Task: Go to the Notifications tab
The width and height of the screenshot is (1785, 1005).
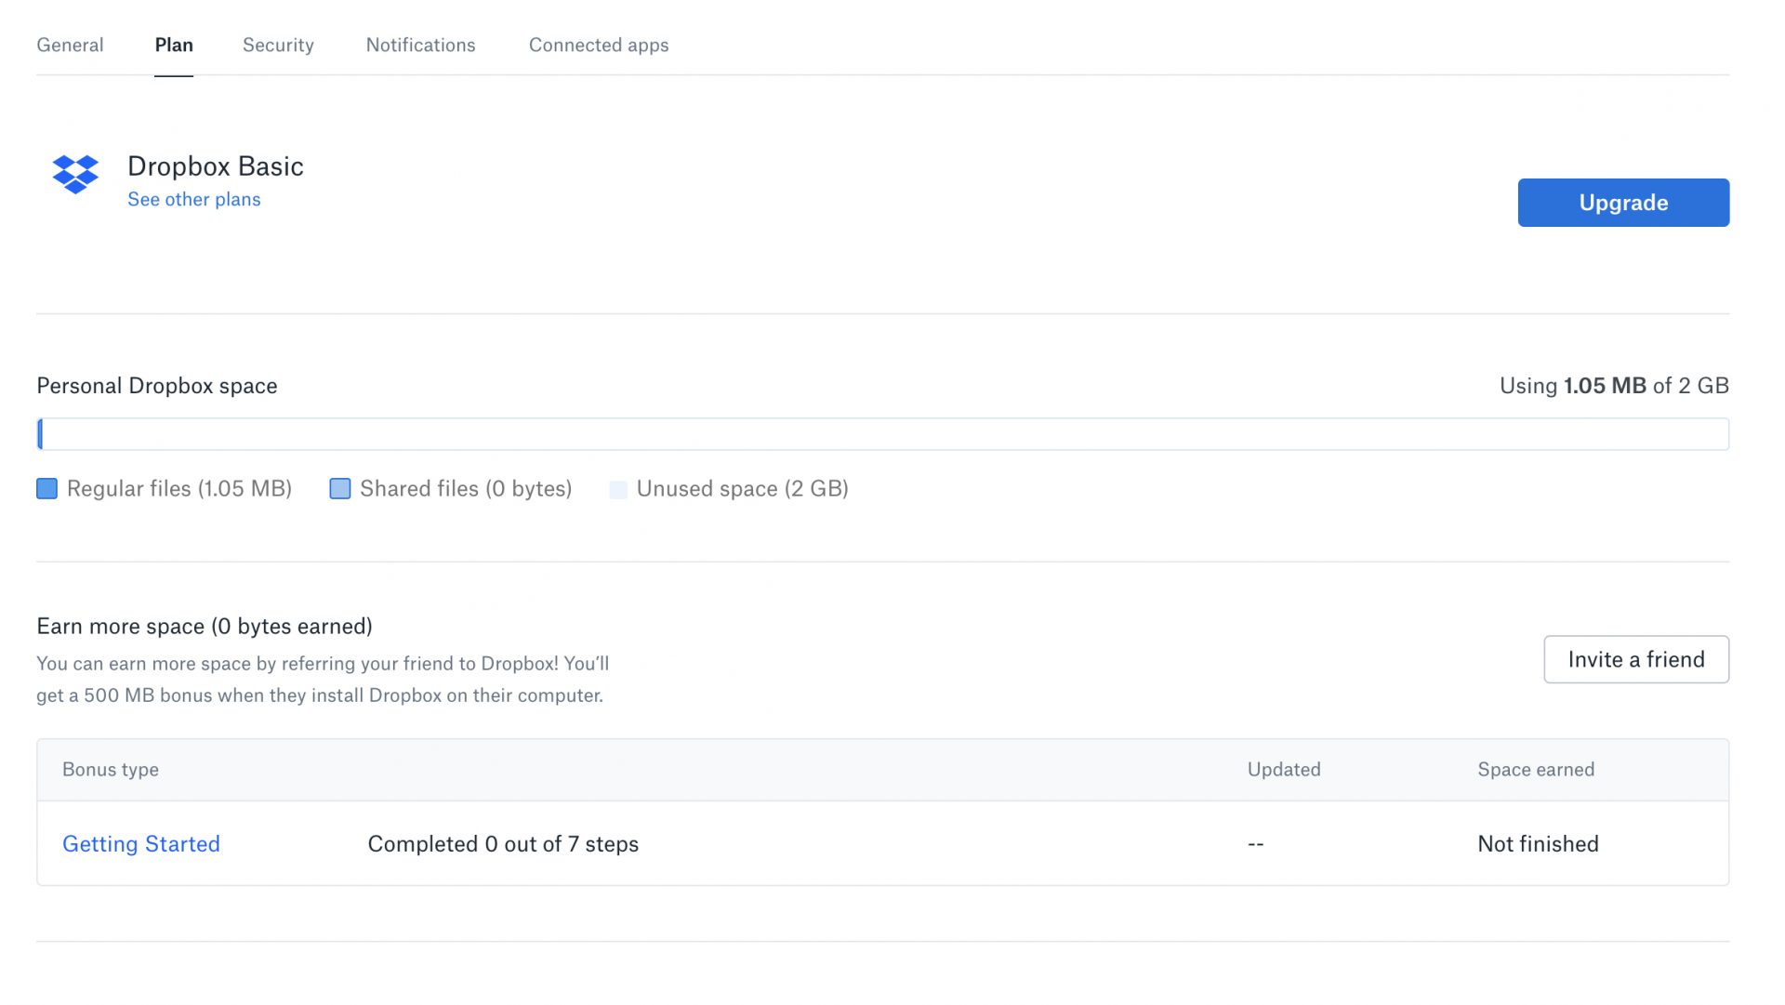Action: click(420, 45)
